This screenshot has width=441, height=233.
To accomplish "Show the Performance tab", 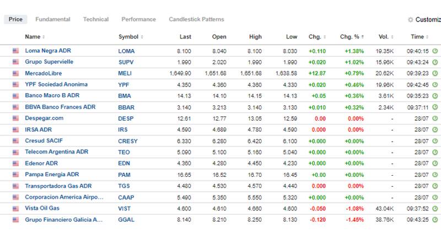I will click(x=138, y=19).
